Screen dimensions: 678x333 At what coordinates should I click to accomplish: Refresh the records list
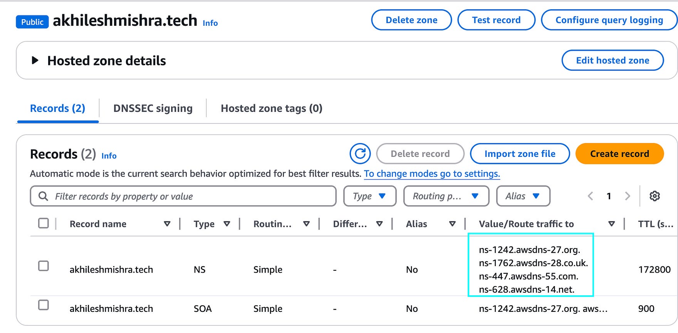click(360, 154)
